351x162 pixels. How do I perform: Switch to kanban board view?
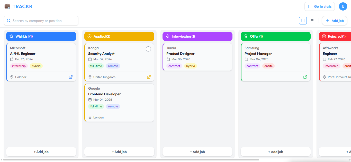pyautogui.click(x=303, y=21)
